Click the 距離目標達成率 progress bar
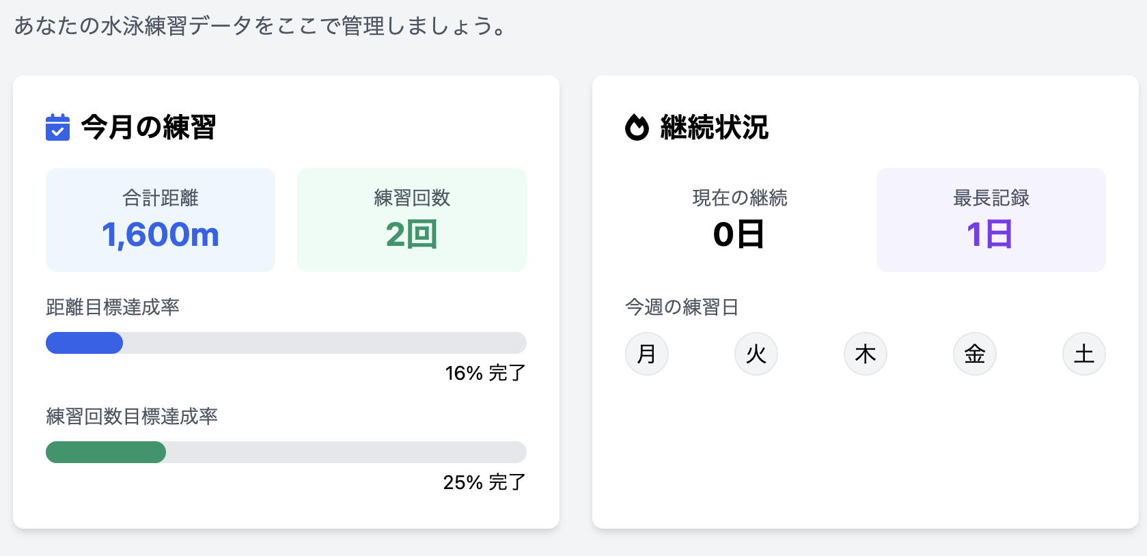 pyautogui.click(x=286, y=343)
